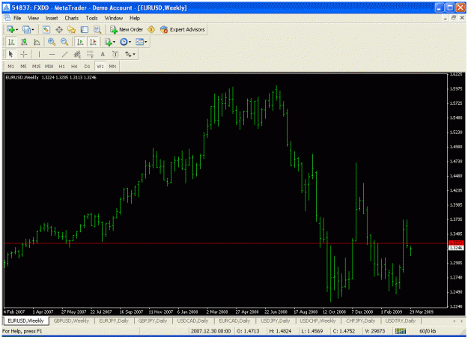Open the Tools menu
468x337 pixels.
tap(91, 18)
